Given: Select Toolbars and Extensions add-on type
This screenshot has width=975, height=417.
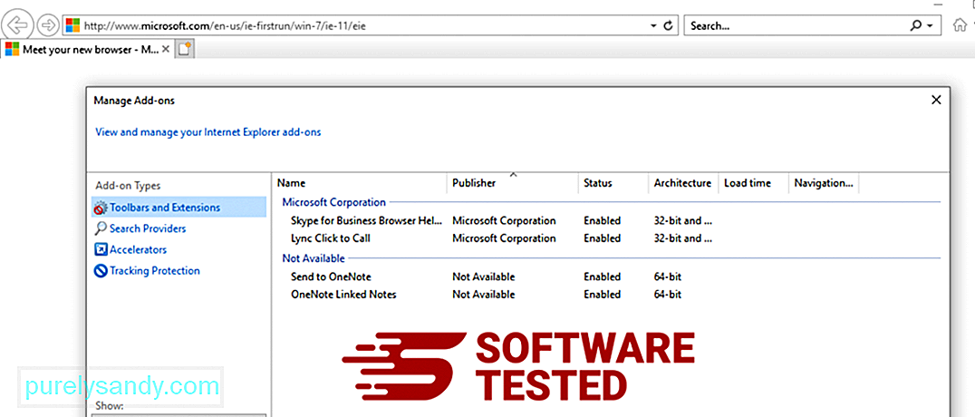Looking at the screenshot, I should 179,208.
